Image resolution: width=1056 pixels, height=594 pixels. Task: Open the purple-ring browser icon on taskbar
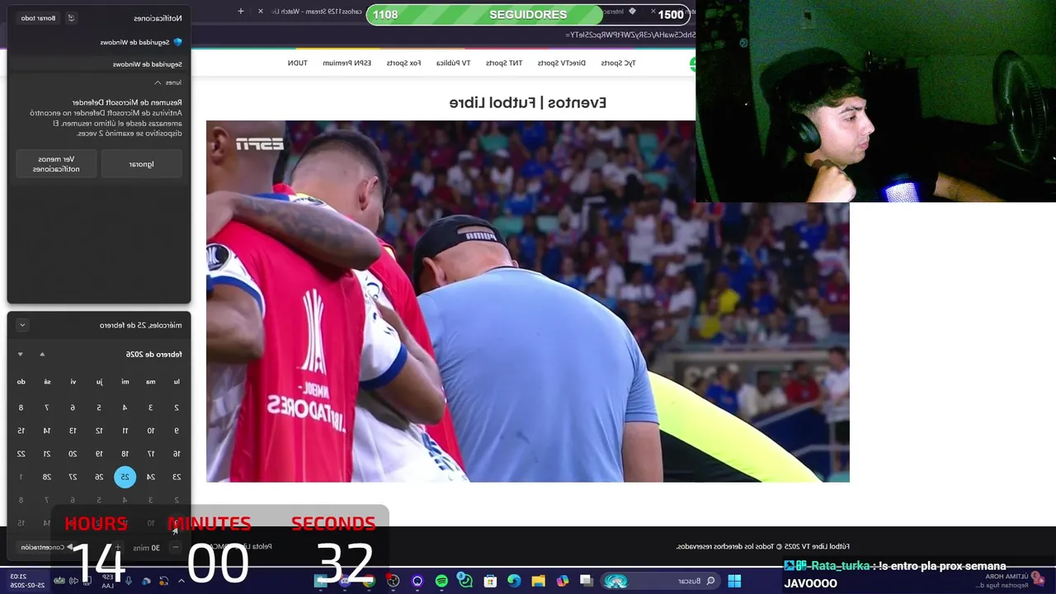pyautogui.click(x=417, y=581)
